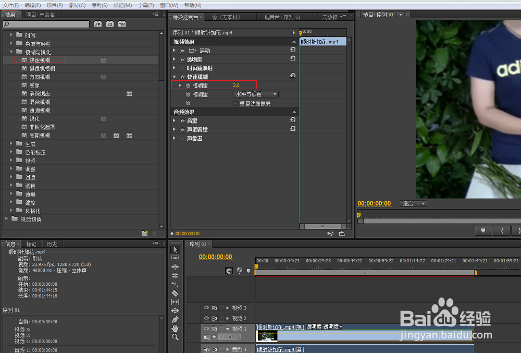Open the 序列(S) menu
The image size is (521, 353).
100,5
